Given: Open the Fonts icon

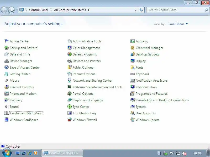Looking at the screenshot, I should (133, 67).
